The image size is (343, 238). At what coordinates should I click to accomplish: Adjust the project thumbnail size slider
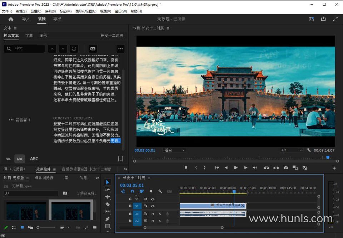[46, 227]
